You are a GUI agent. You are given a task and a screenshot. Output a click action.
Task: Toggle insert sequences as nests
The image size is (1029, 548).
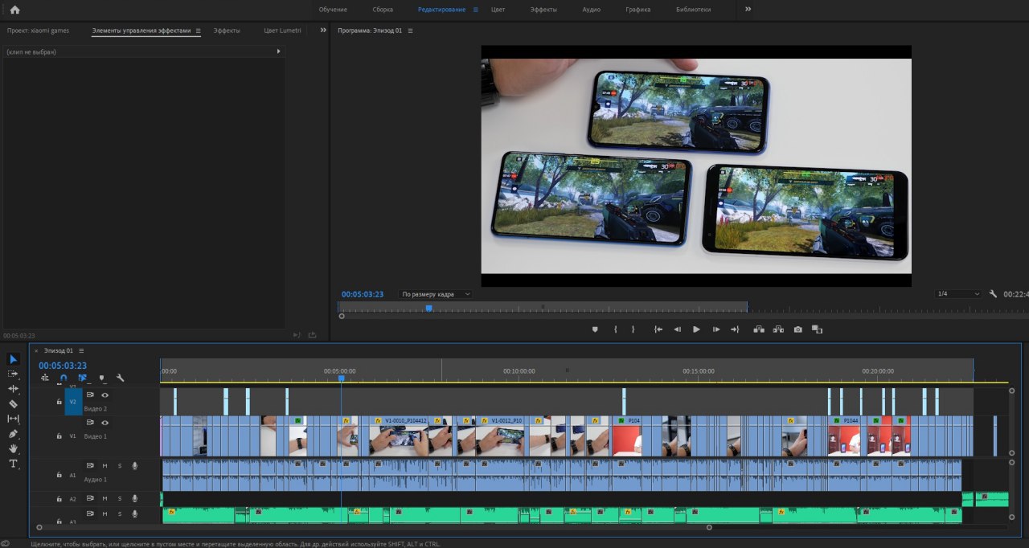click(x=44, y=378)
